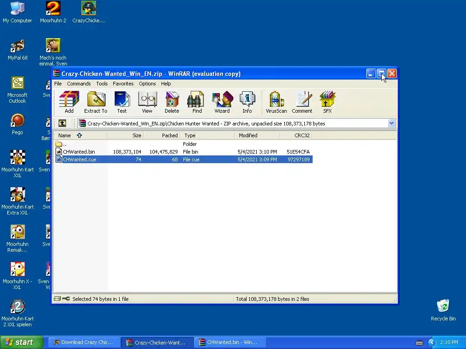Click the keyboard icon in system tray
This screenshot has height=349, width=466.
click(419, 343)
